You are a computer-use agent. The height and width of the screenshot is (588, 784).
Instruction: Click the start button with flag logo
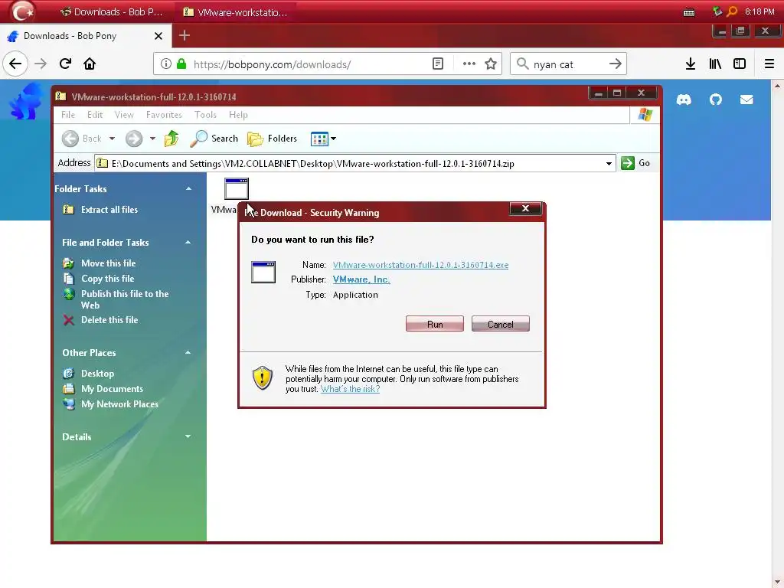pos(22,11)
